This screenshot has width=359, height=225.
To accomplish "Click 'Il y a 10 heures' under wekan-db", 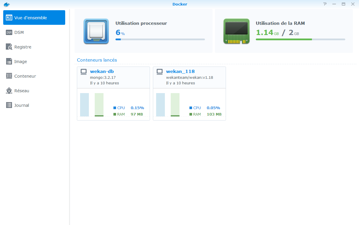I will [x=104, y=83].
